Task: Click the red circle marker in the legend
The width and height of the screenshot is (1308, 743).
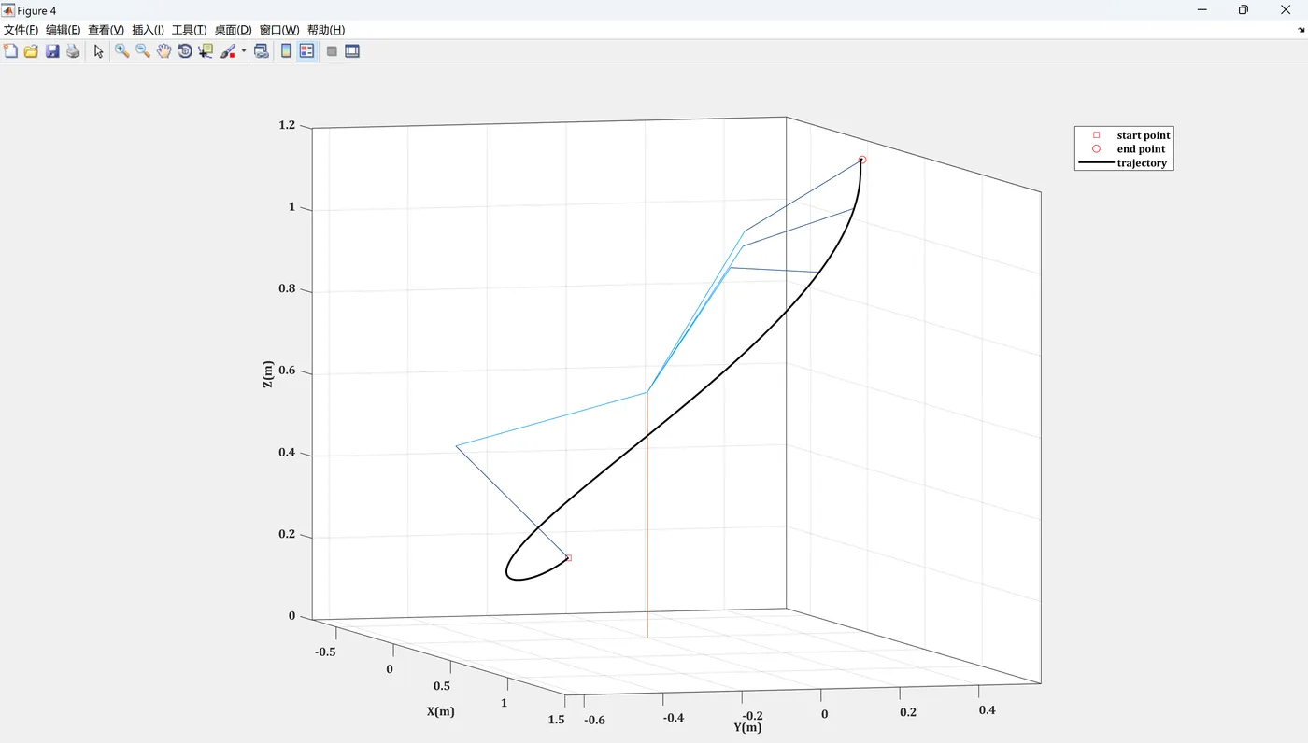Action: click(1096, 149)
